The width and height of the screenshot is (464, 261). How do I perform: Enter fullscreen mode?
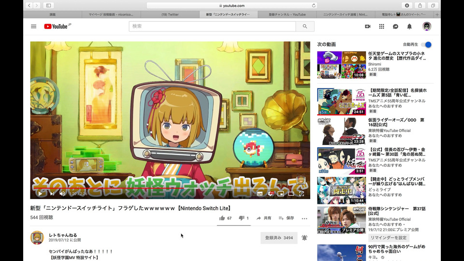coord(302,193)
